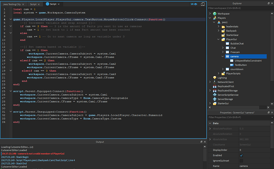274x169 pixels.
Task: Undock the Explorer panel
Action: tap(268, 3)
